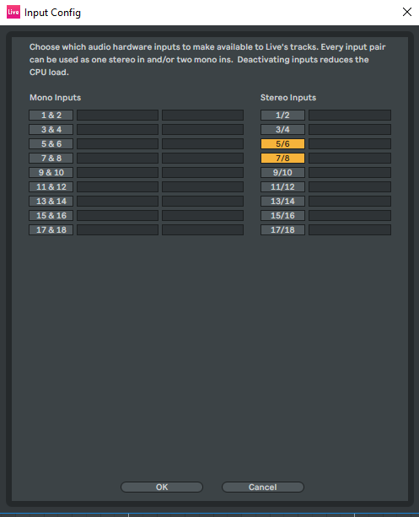Enable mono inputs 3 & 4

point(51,129)
